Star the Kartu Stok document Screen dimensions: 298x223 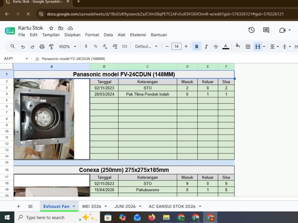point(51,28)
